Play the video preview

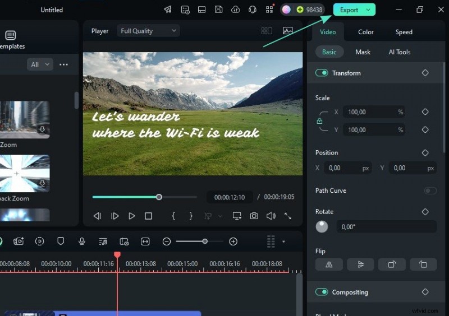tap(132, 216)
